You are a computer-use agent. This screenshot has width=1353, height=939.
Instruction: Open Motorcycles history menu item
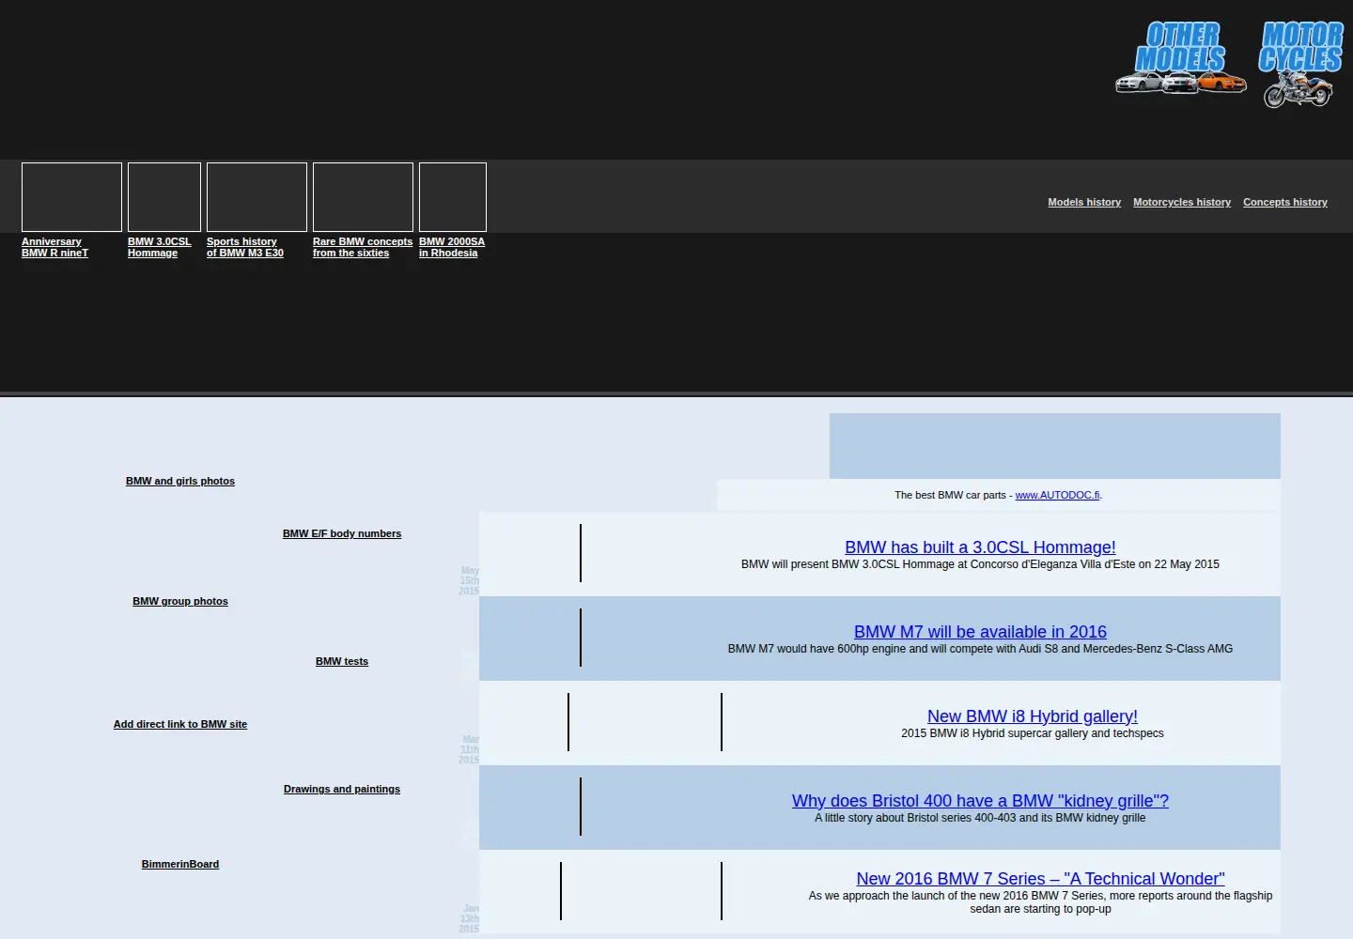[1182, 202]
